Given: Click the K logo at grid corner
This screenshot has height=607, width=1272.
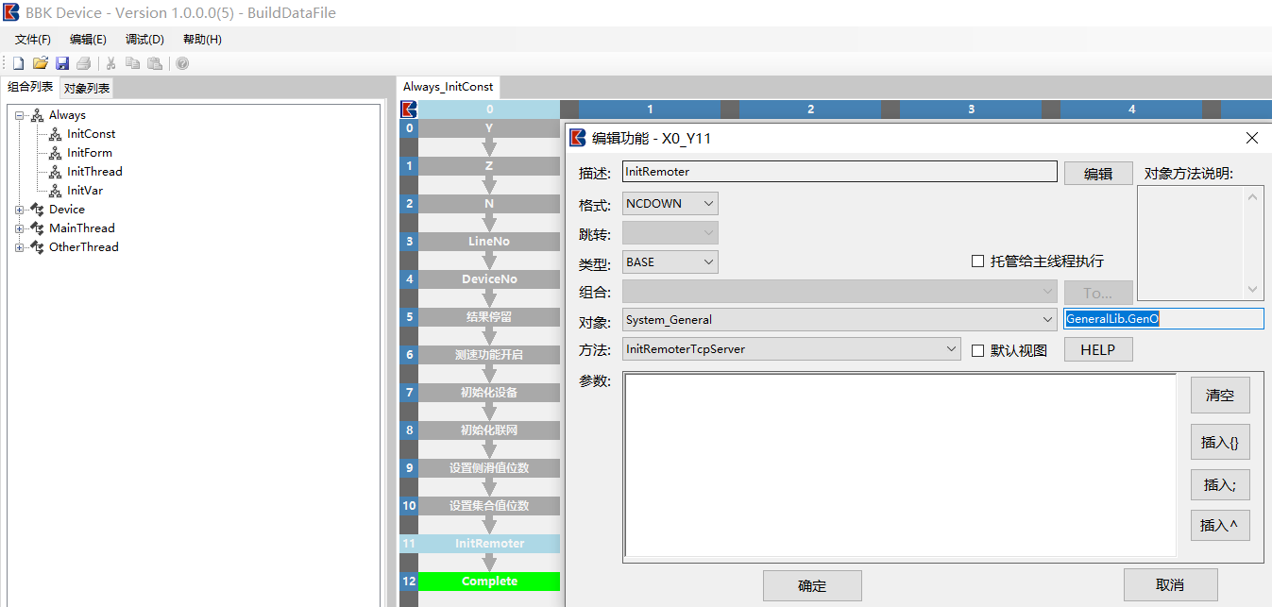Looking at the screenshot, I should coord(409,110).
